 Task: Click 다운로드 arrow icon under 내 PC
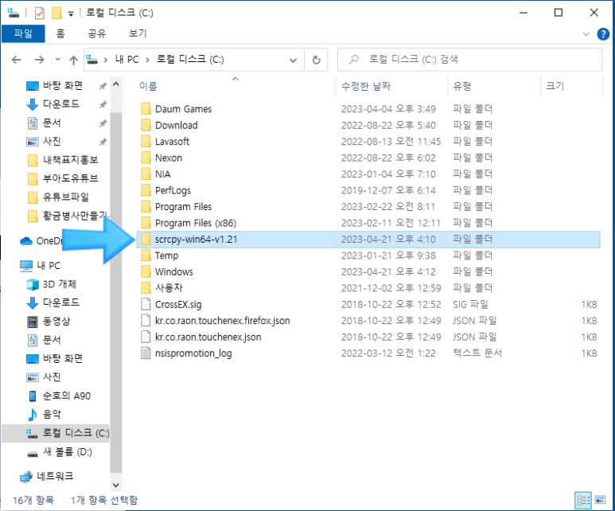tap(33, 302)
